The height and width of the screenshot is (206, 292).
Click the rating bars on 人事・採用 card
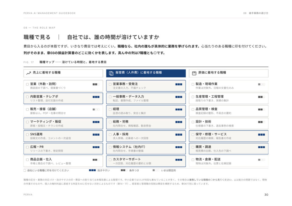click(179, 134)
